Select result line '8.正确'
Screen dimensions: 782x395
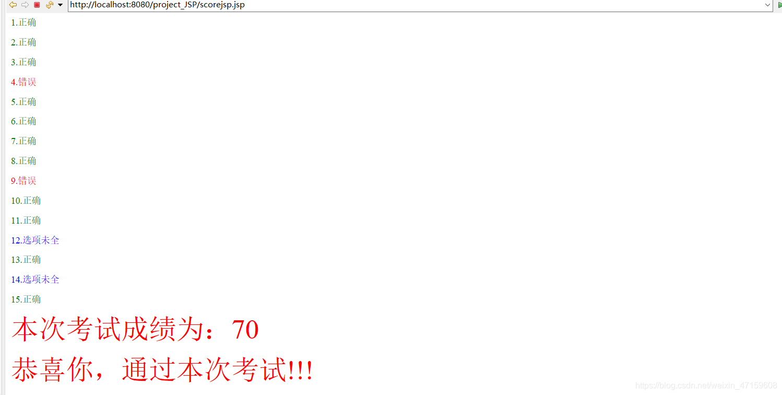[24, 161]
